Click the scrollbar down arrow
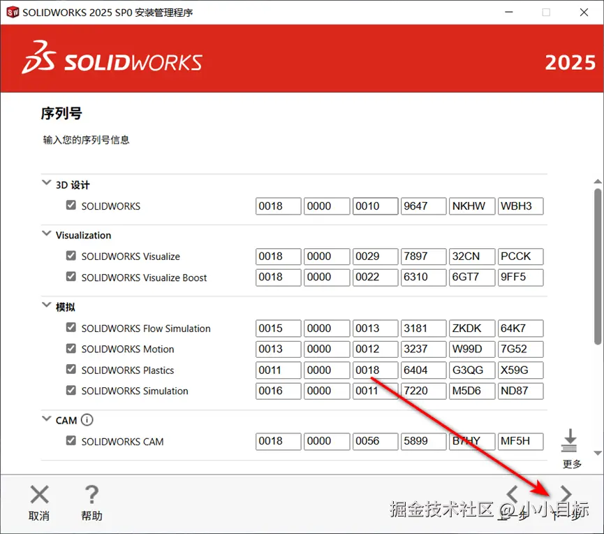604x534 pixels. pyautogui.click(x=598, y=453)
